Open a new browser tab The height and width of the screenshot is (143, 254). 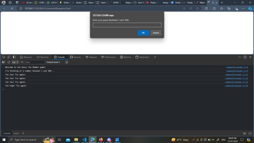[222, 3]
